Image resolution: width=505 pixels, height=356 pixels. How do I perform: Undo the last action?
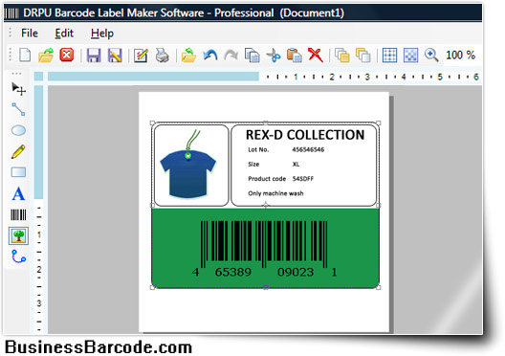pos(210,56)
